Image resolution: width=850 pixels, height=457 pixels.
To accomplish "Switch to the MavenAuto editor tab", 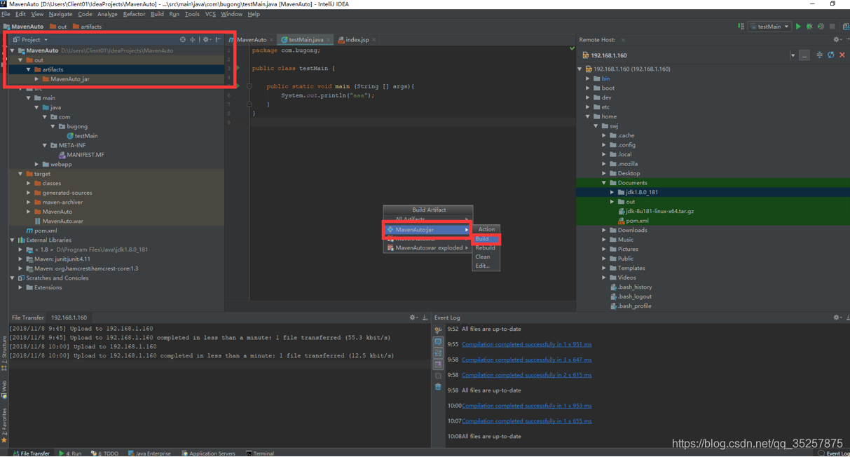I will click(251, 40).
